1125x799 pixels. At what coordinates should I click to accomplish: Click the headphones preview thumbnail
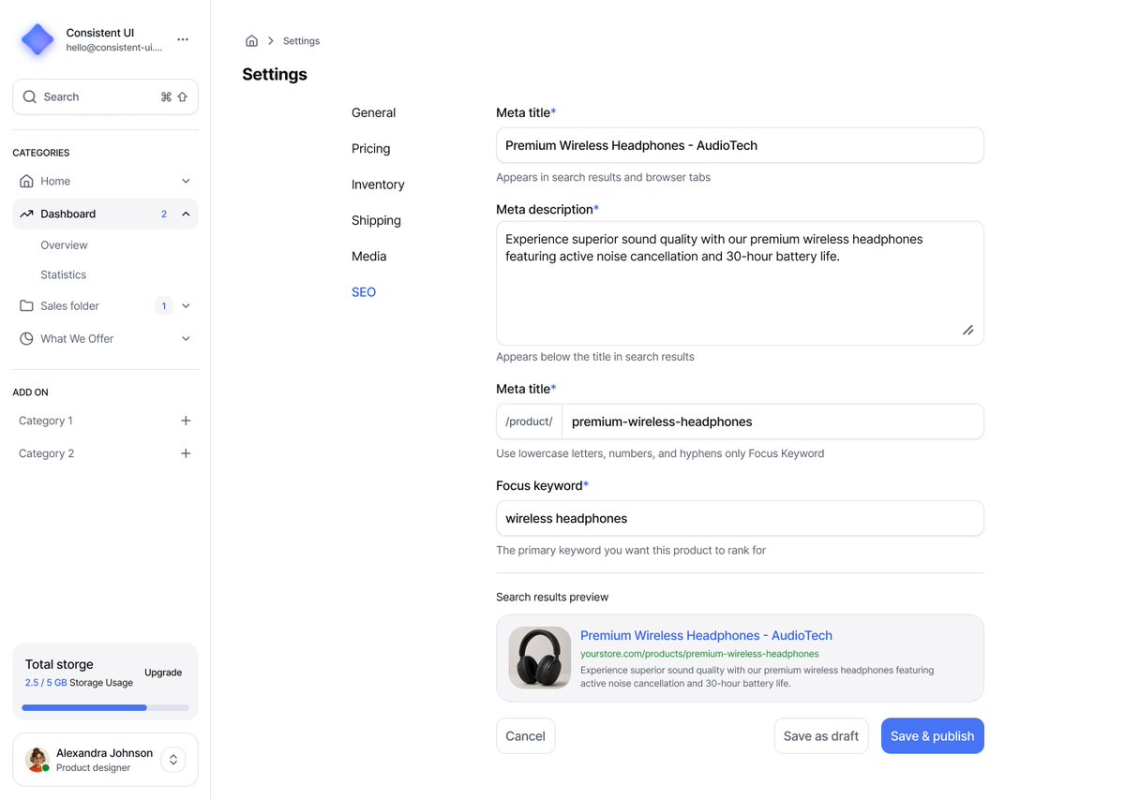540,658
